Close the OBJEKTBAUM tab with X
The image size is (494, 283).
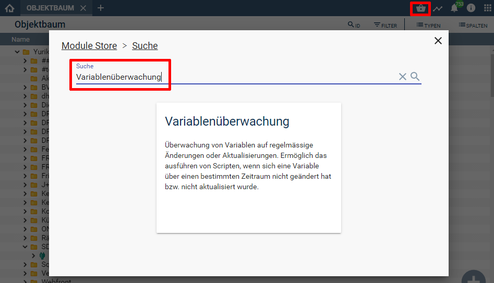(83, 8)
